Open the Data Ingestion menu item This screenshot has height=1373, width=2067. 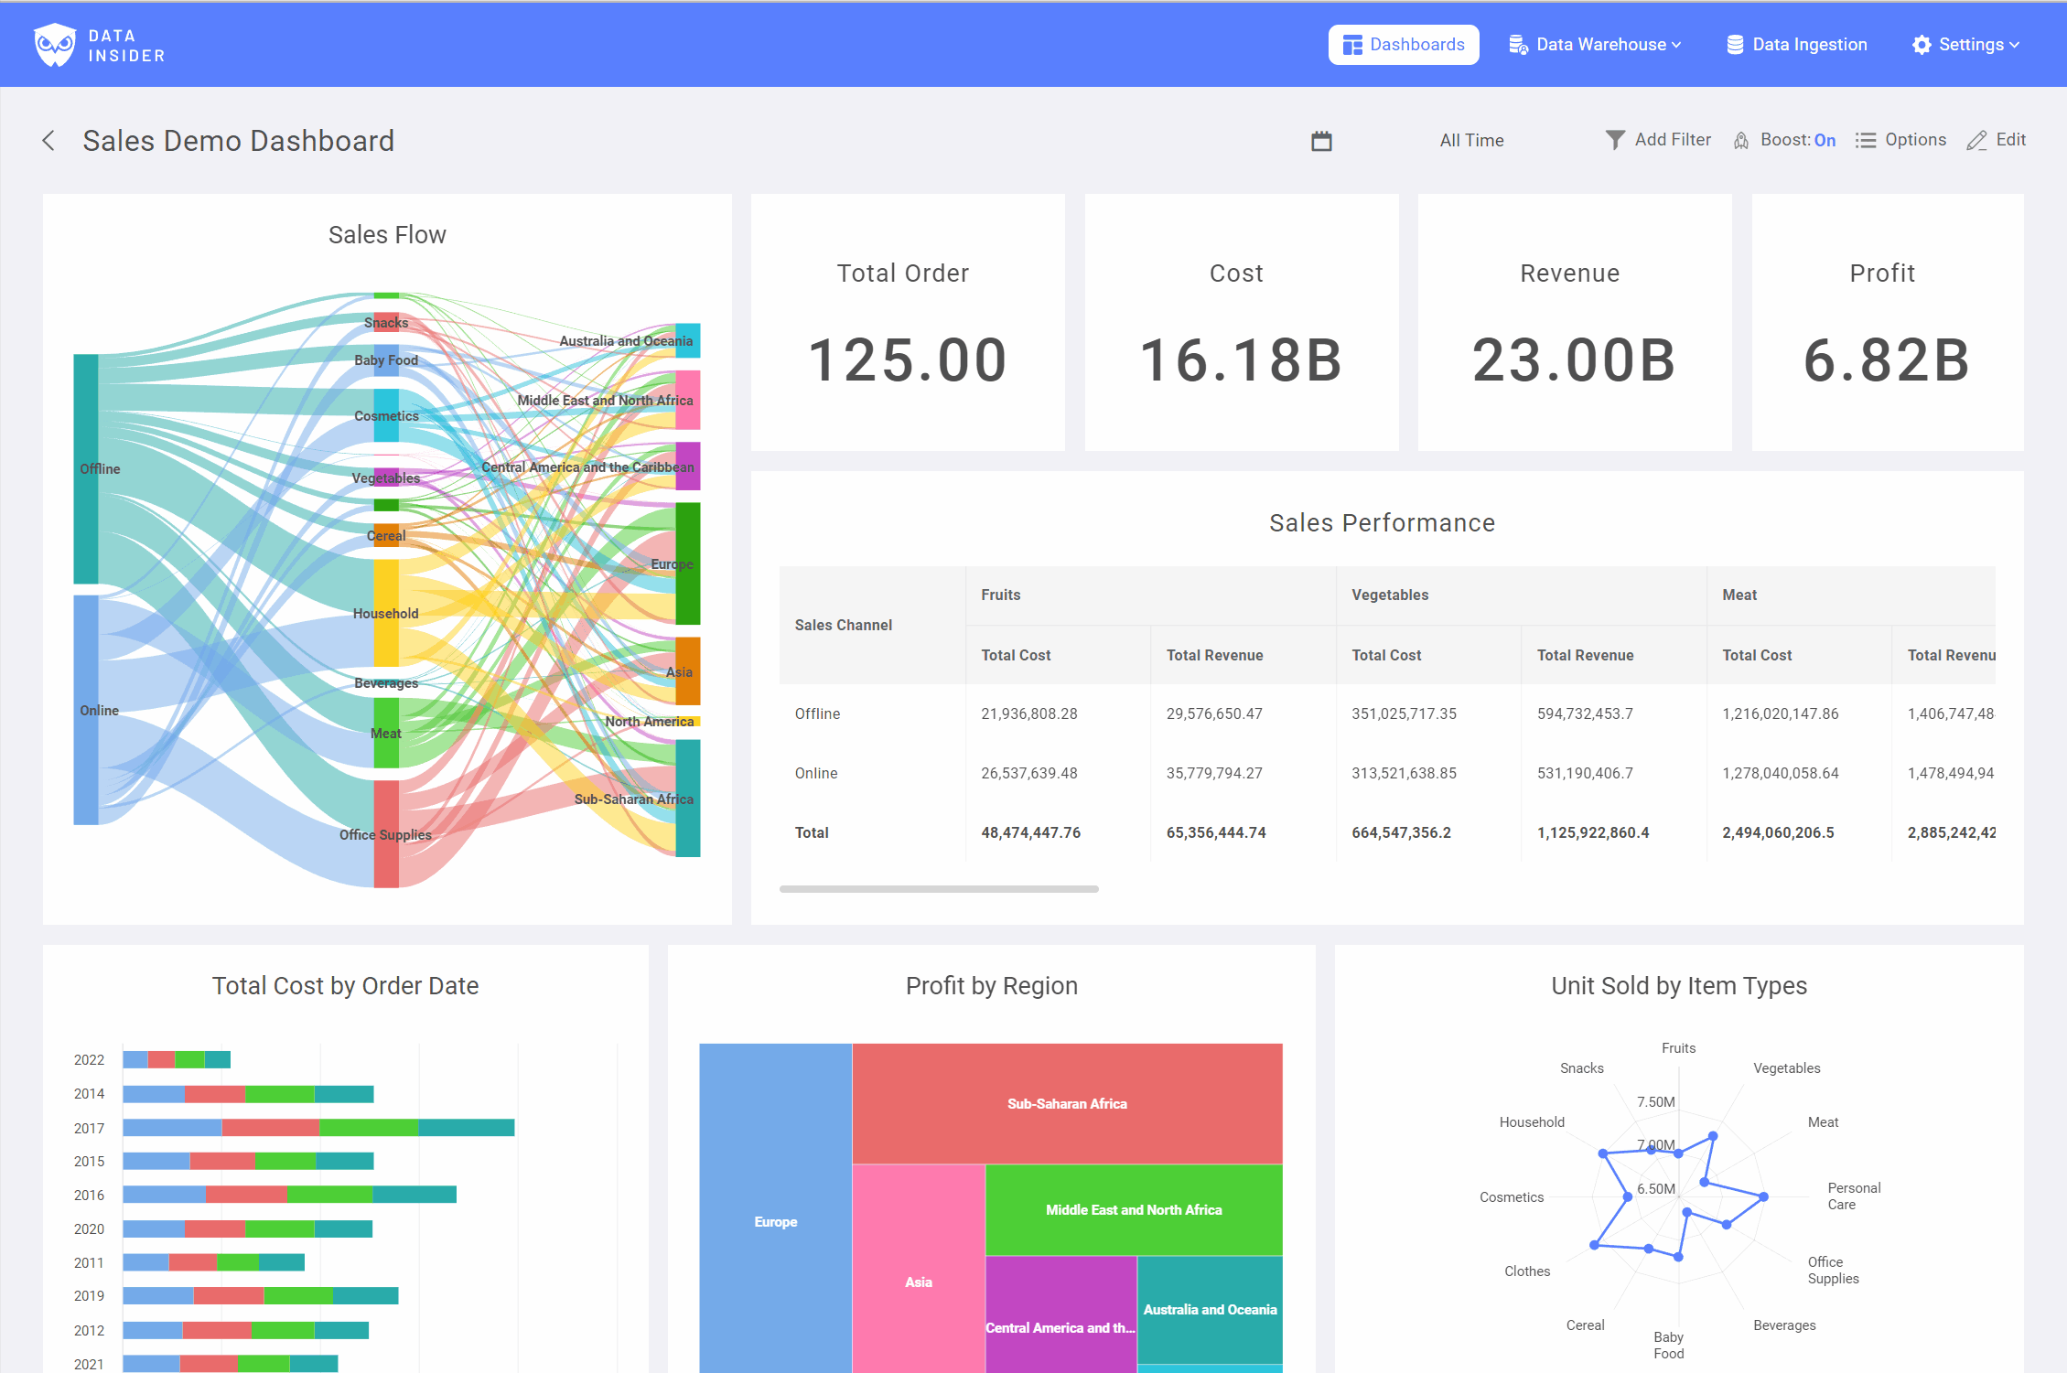coord(1809,45)
